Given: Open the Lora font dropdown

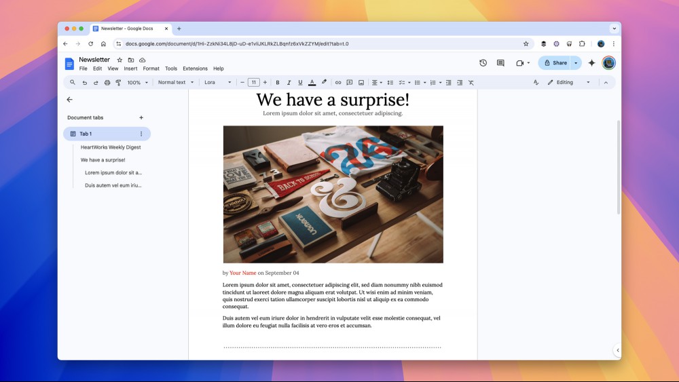Looking at the screenshot, I should pyautogui.click(x=217, y=82).
